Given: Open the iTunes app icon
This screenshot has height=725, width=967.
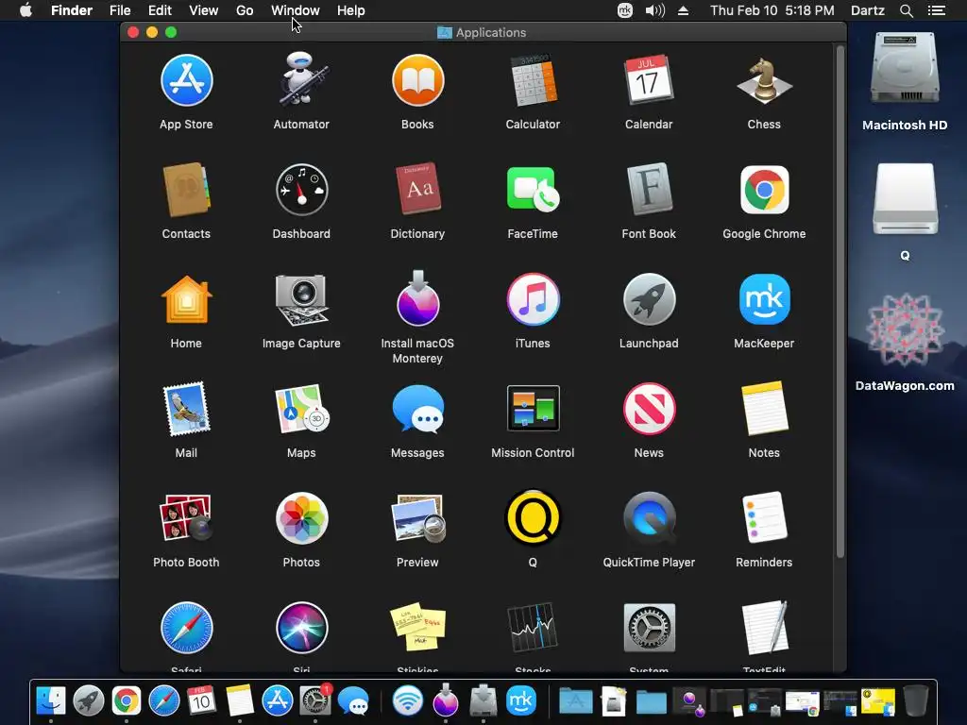Looking at the screenshot, I should tap(533, 299).
